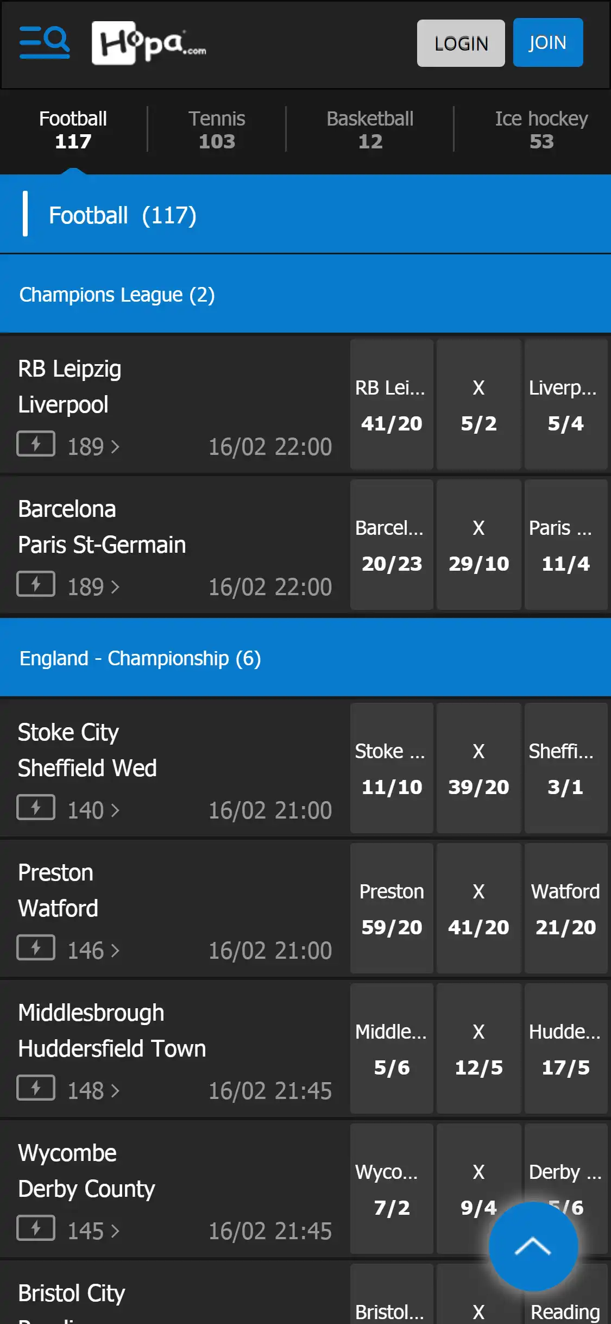Viewport: 611px width, 1324px height.
Task: Click lightning icon for Middlesbrough match
Action: [36, 1088]
